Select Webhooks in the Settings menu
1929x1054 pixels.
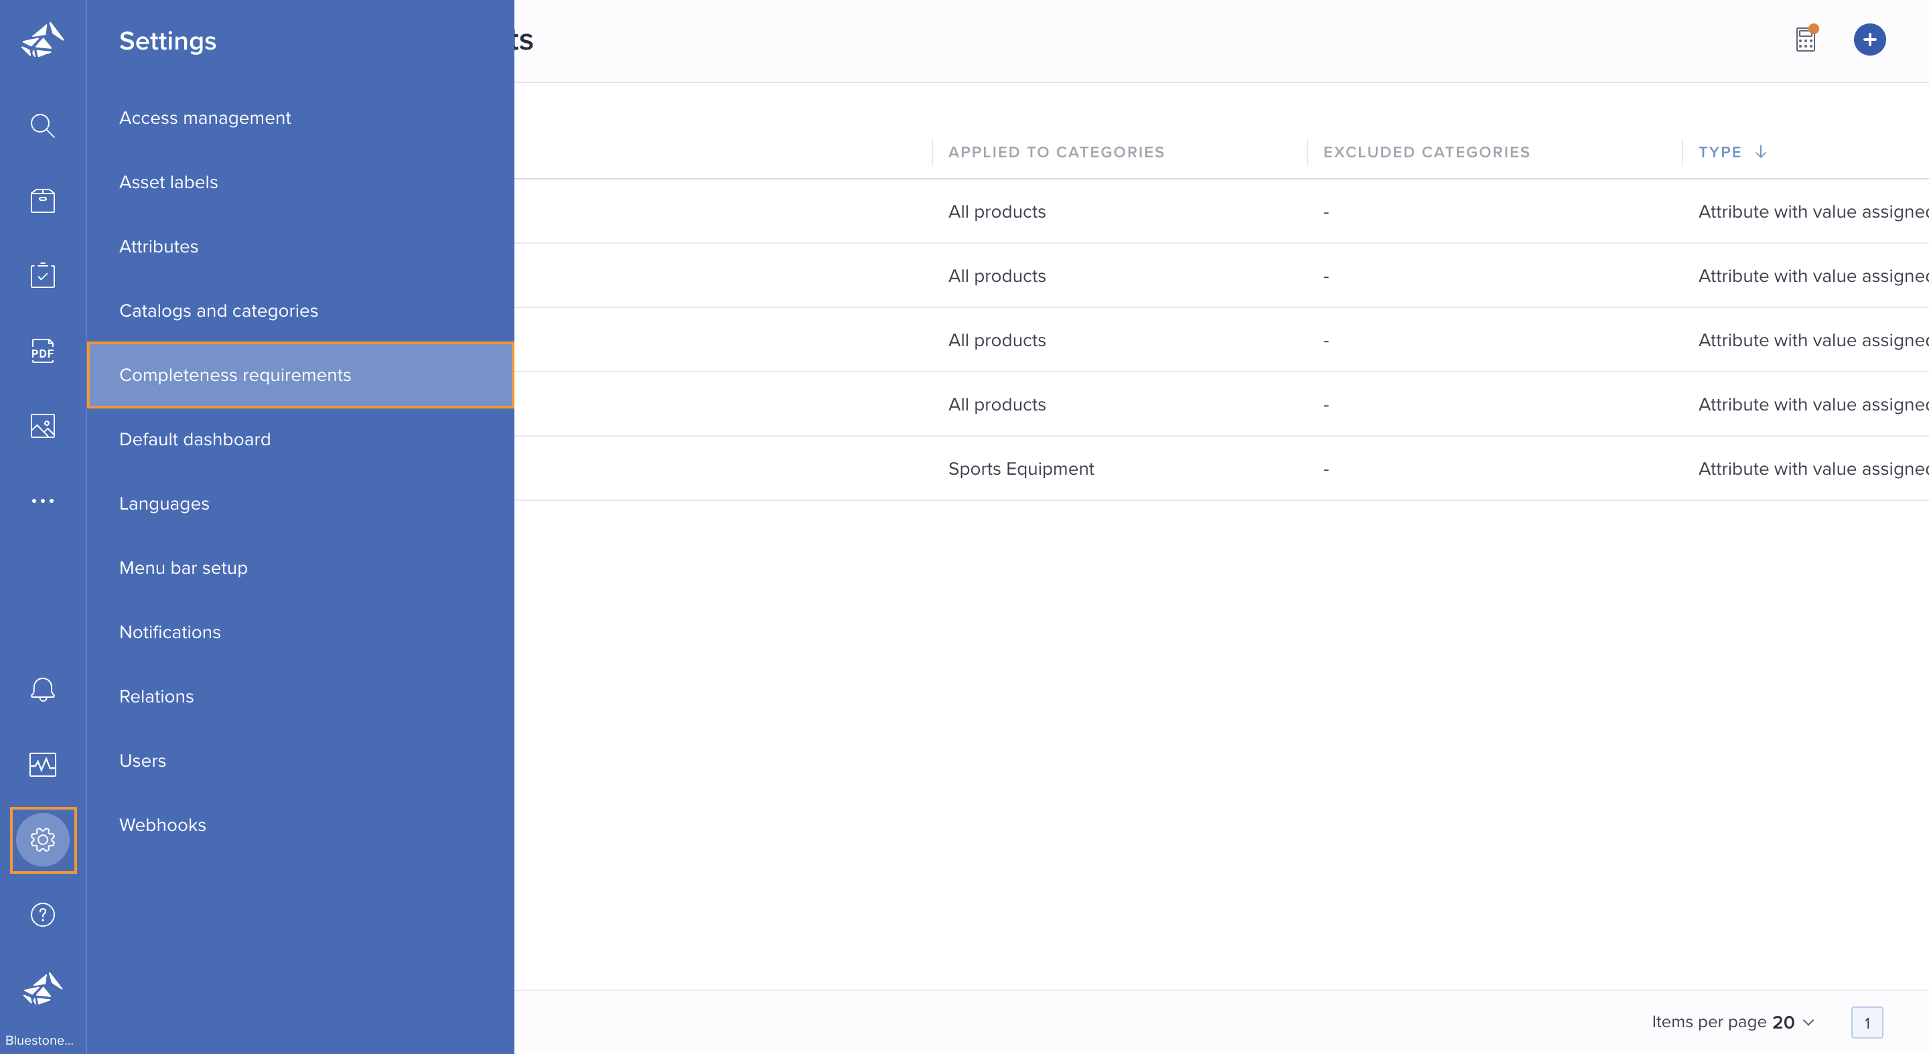[x=163, y=825]
